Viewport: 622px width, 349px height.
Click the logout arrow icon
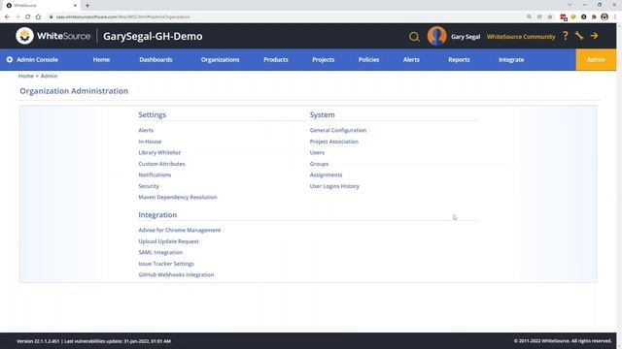[594, 36]
